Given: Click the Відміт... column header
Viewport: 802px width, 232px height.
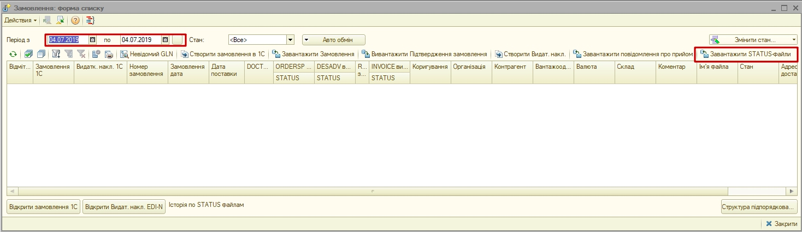Looking at the screenshot, I should coord(20,72).
